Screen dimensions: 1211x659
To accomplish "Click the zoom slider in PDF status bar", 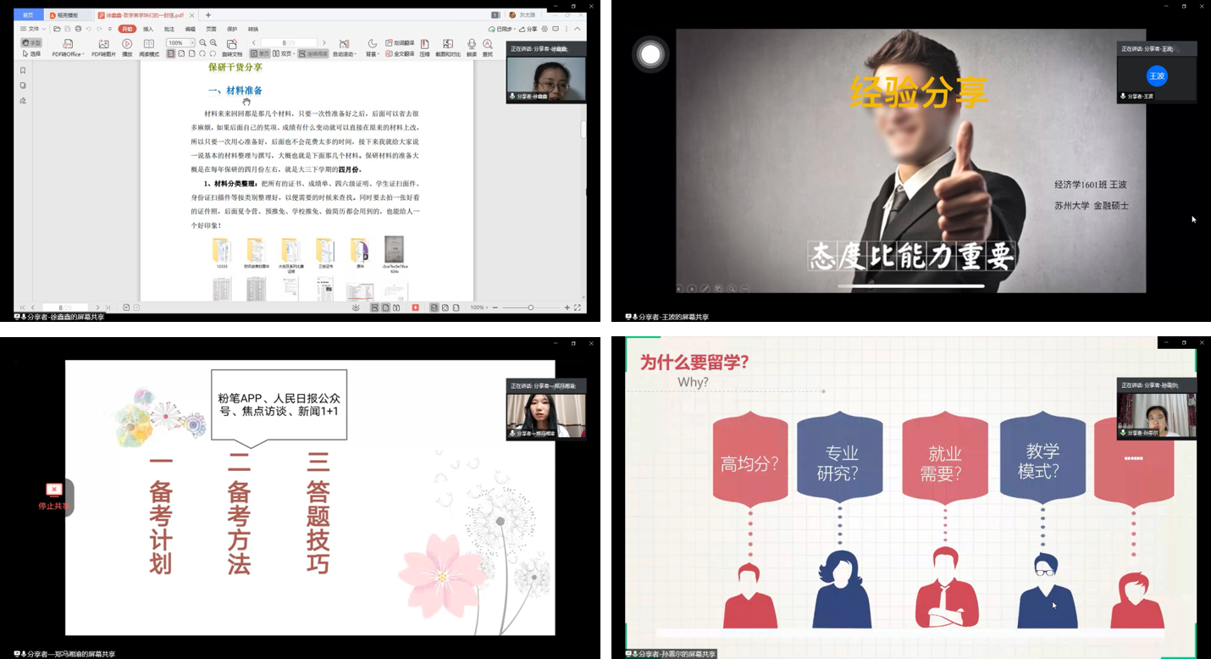I will tap(530, 307).
